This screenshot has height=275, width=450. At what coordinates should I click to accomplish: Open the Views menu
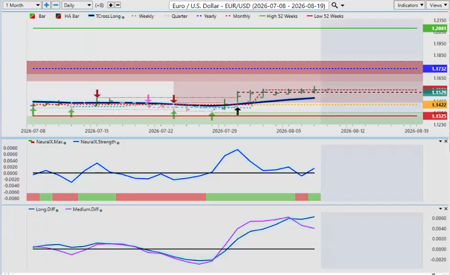pyautogui.click(x=438, y=5)
